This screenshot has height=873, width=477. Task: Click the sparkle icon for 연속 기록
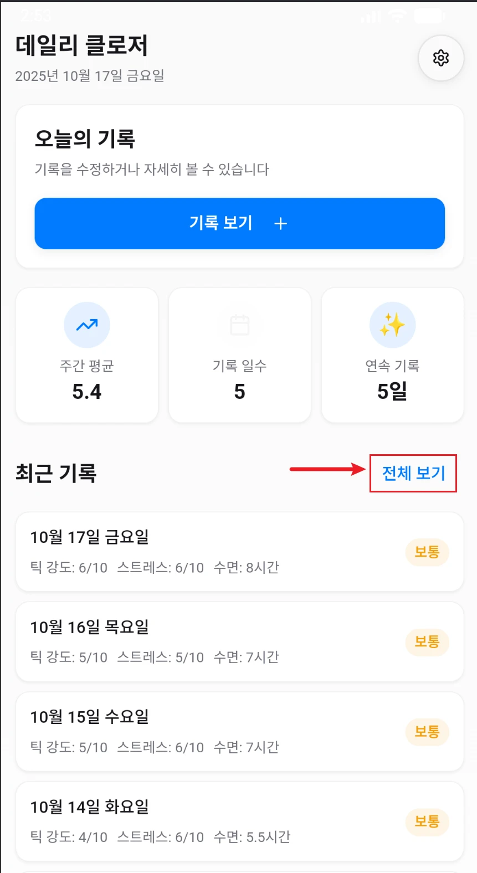[392, 325]
